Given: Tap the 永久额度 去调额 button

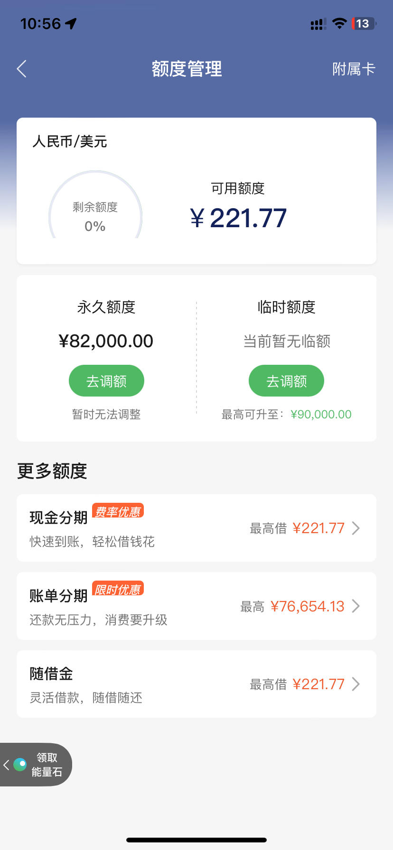Looking at the screenshot, I should click(106, 380).
